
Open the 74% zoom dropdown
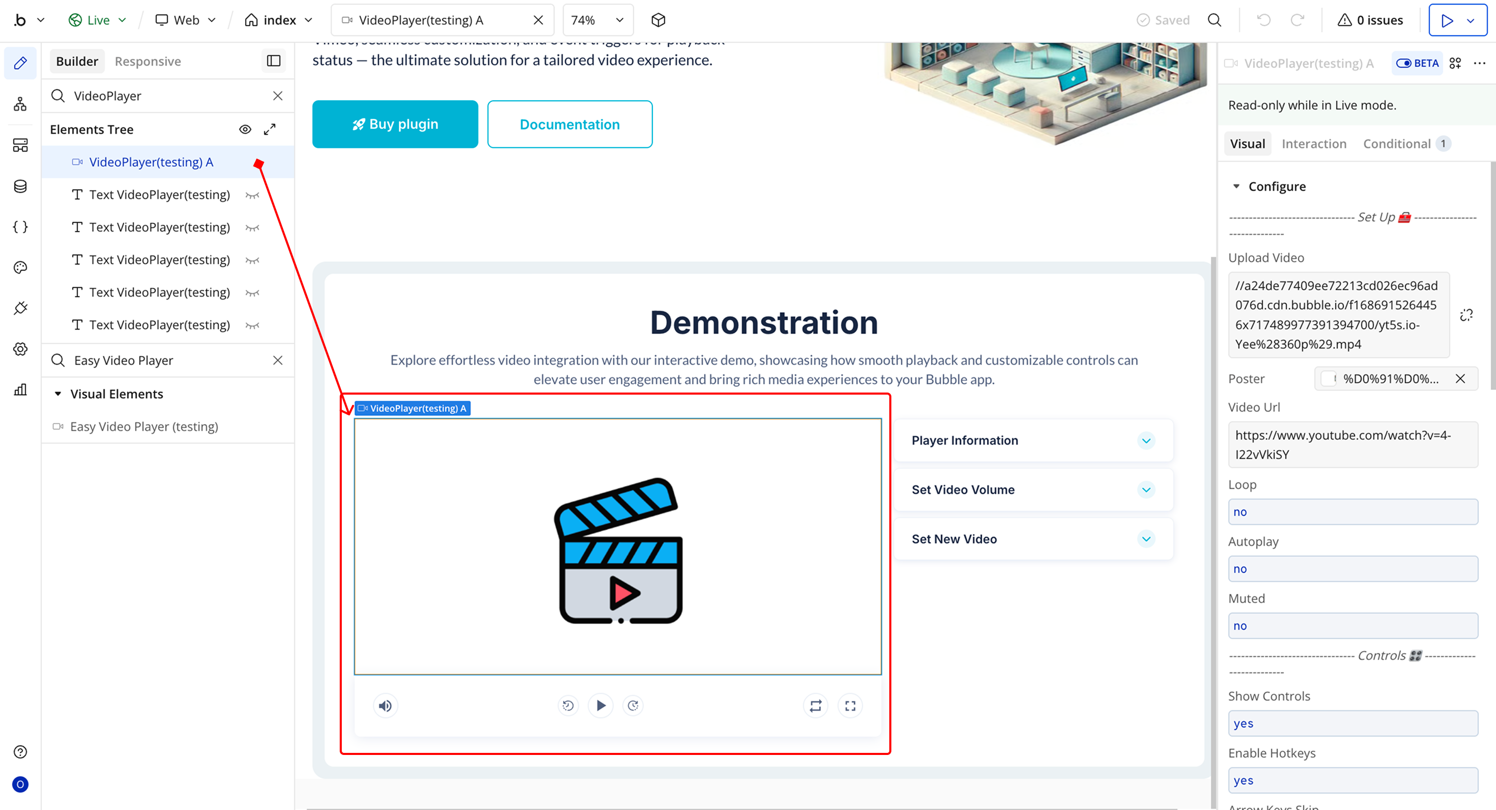point(597,20)
